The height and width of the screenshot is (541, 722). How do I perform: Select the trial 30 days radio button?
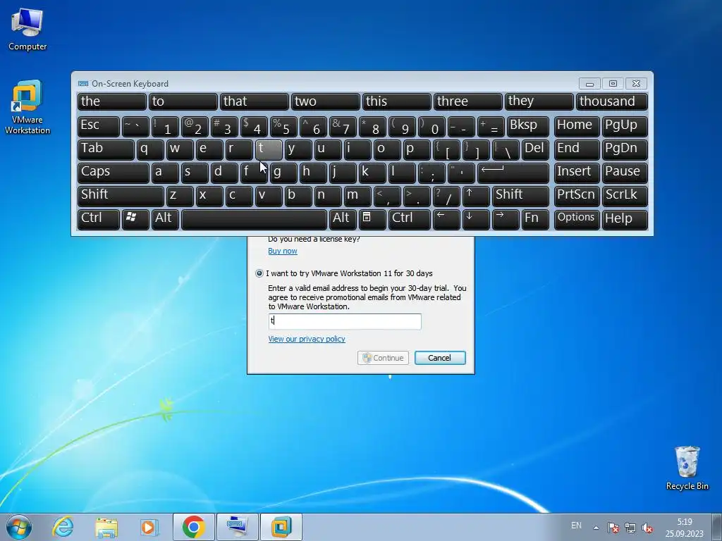pyautogui.click(x=259, y=273)
